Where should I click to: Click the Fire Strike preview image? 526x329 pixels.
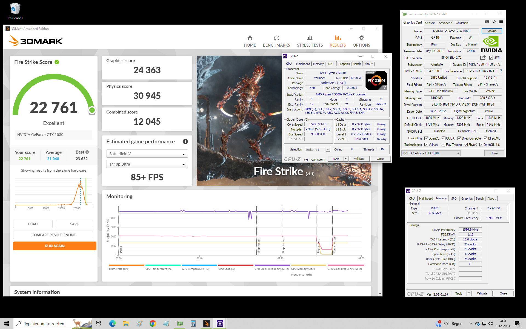(239, 121)
